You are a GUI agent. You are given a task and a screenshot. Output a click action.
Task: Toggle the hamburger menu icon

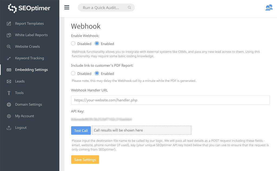67,8
